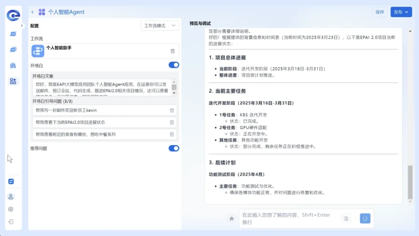This screenshot has height=236, width=419.
Task: Click the preview panel vertical scrollbar thumb
Action: [x=410, y=182]
